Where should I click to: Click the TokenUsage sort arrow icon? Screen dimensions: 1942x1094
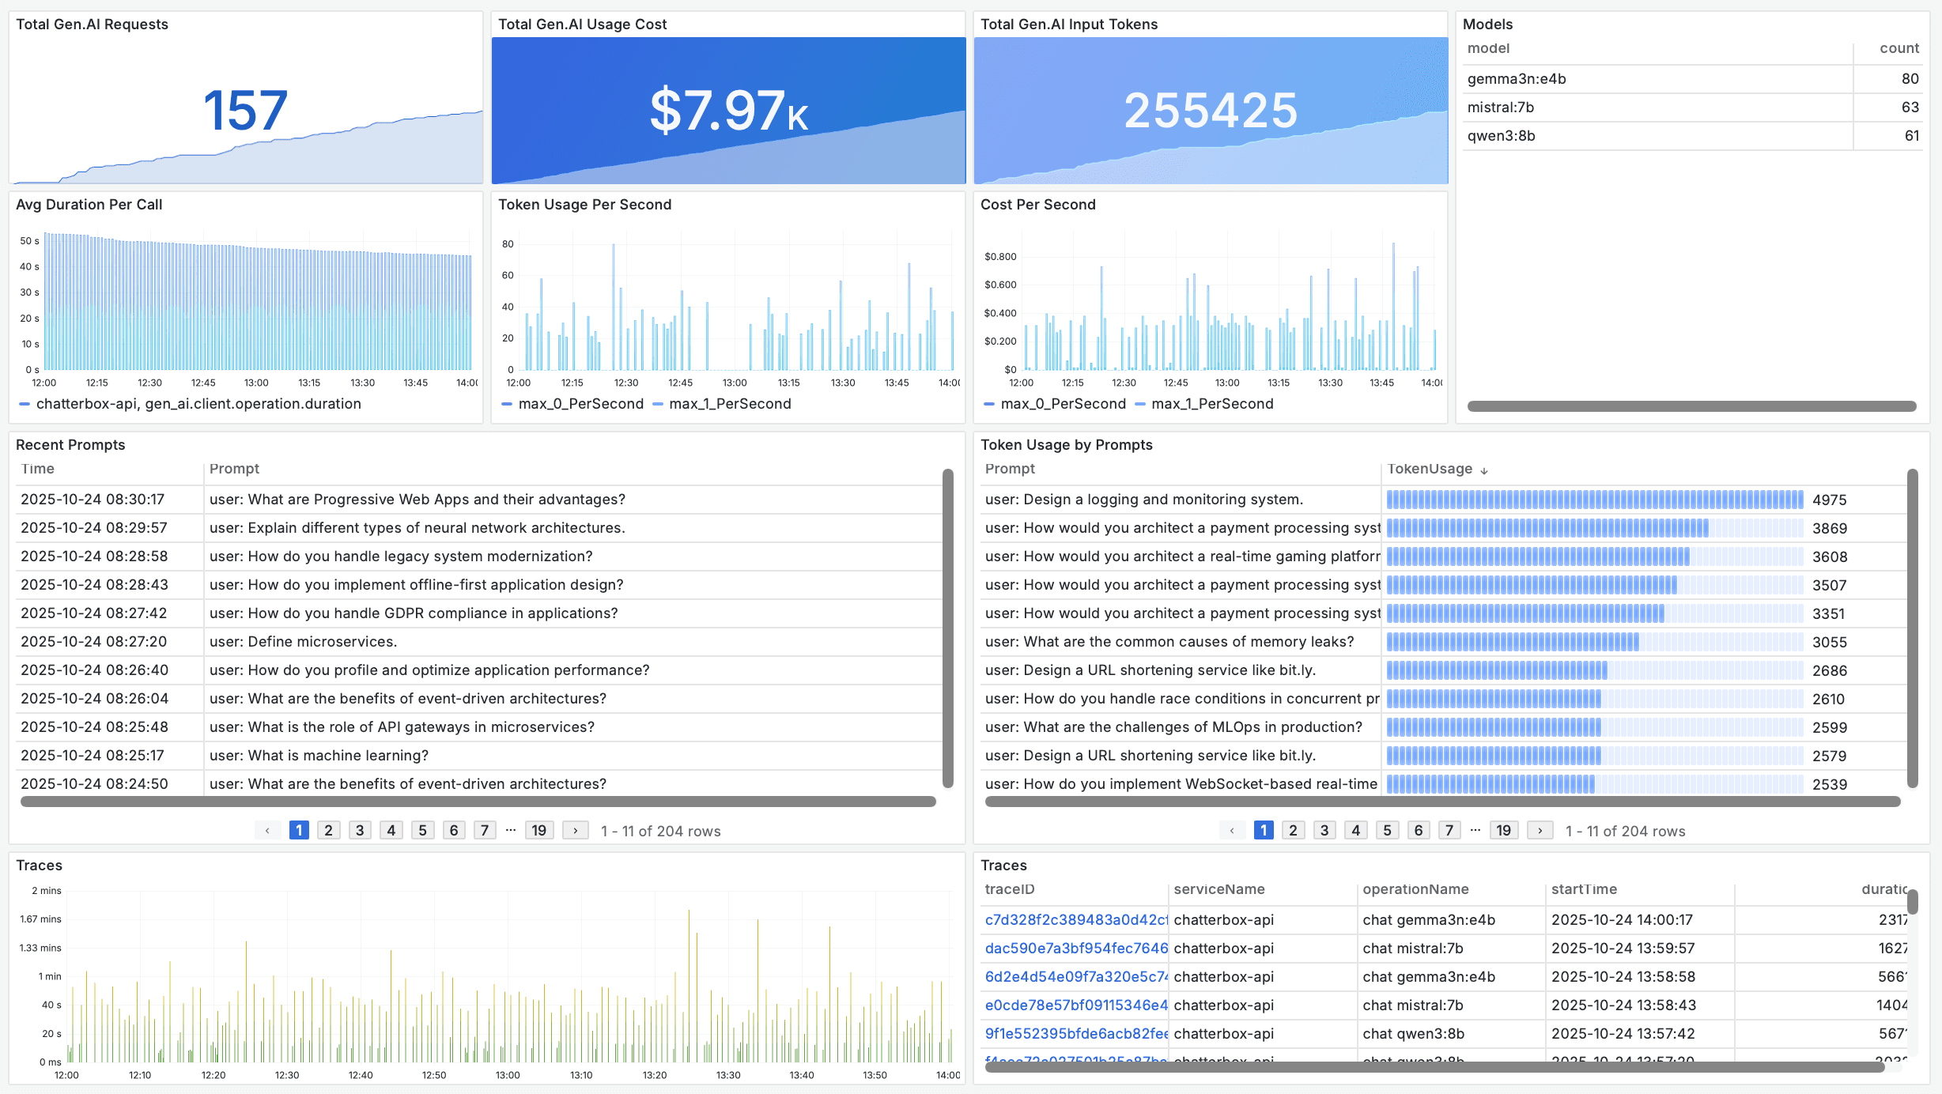(1484, 470)
